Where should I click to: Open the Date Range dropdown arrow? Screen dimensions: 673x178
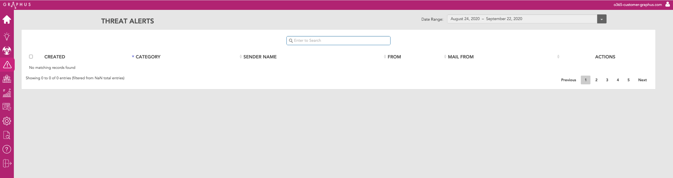pos(602,19)
